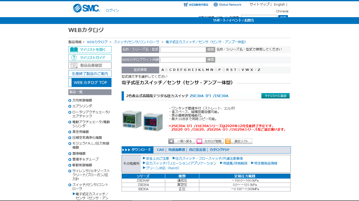The height and width of the screenshot is (201, 359).
Task: Focus 名称・シリーズ名・型式 search field
Action: [x=183, y=50]
